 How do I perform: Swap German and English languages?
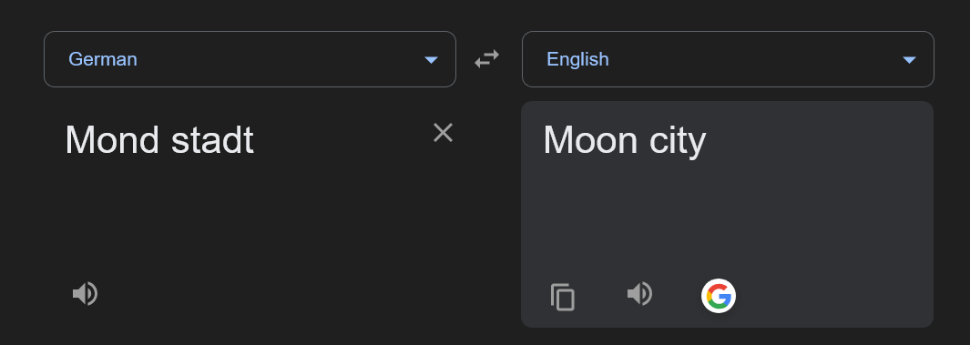point(487,59)
